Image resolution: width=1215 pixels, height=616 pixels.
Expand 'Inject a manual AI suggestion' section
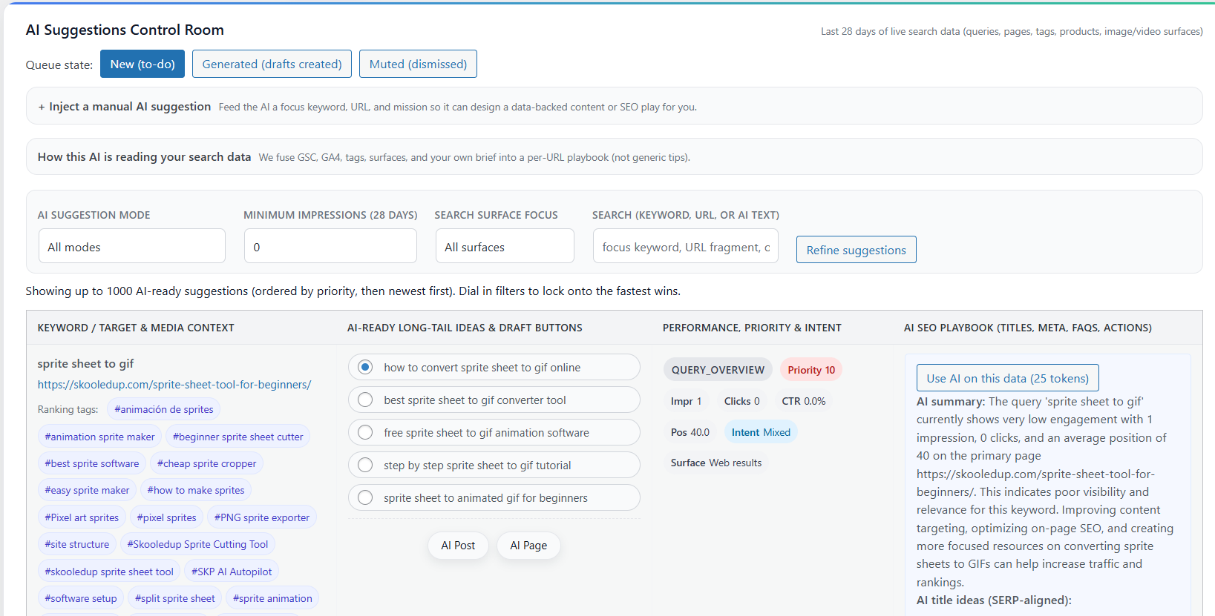coord(125,107)
